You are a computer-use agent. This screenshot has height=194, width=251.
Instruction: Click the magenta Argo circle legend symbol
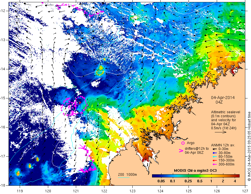183,143
